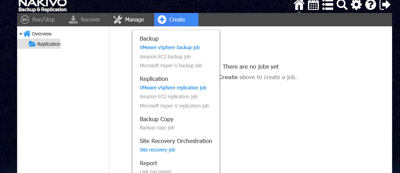This screenshot has height=173, width=400.
Task: Open the activities list icon
Action: (327, 5)
